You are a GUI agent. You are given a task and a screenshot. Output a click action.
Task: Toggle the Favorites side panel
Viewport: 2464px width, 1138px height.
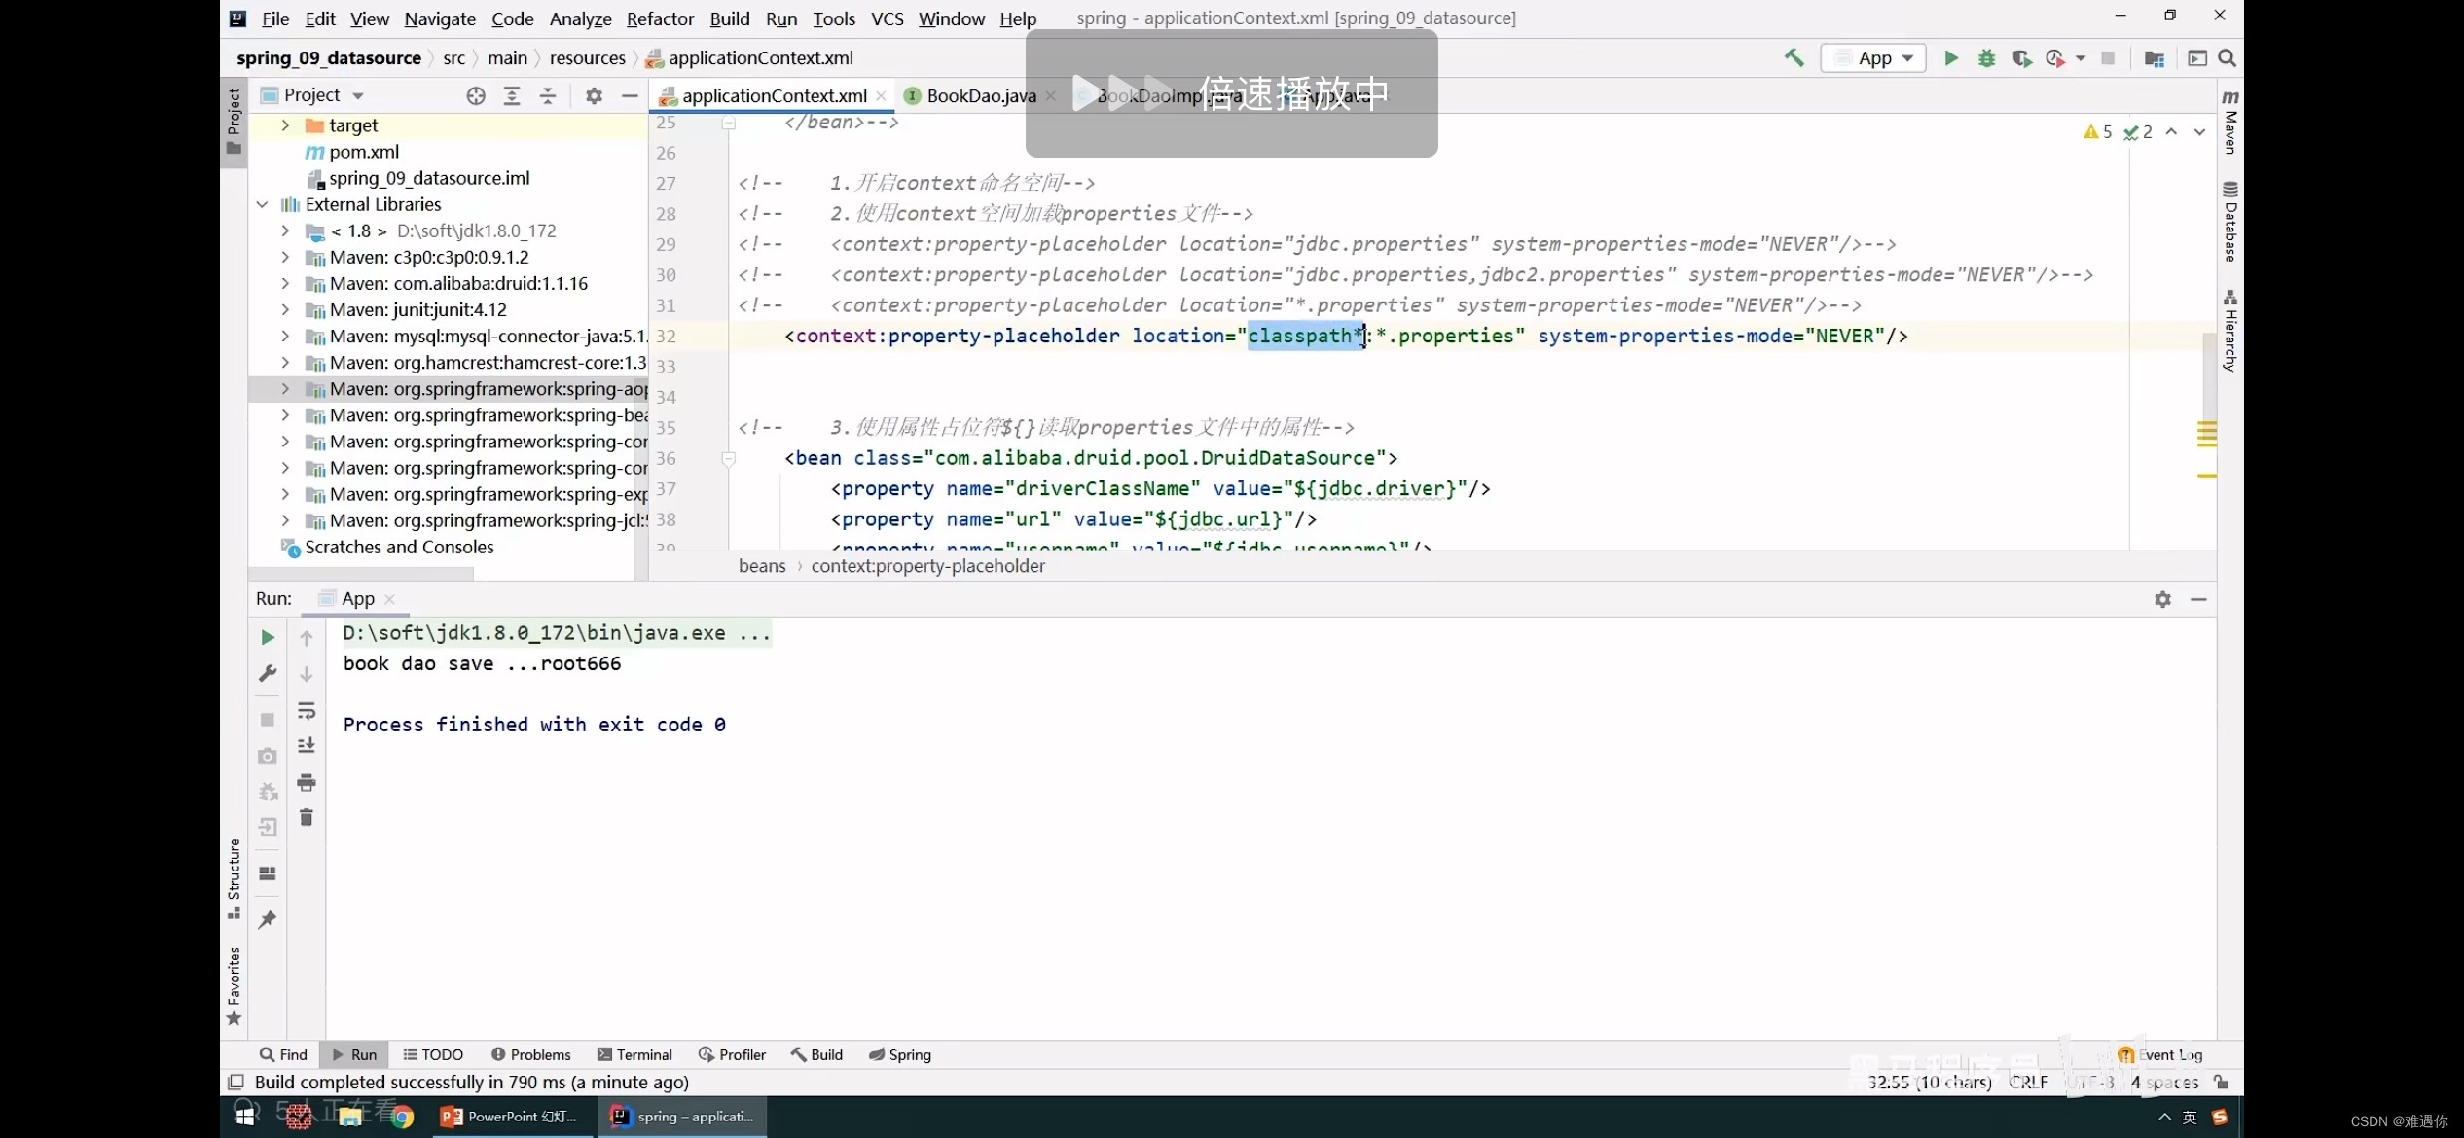[234, 986]
